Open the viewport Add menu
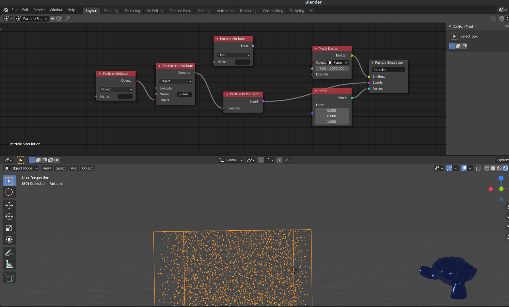This screenshot has height=307, width=509. pyautogui.click(x=74, y=168)
